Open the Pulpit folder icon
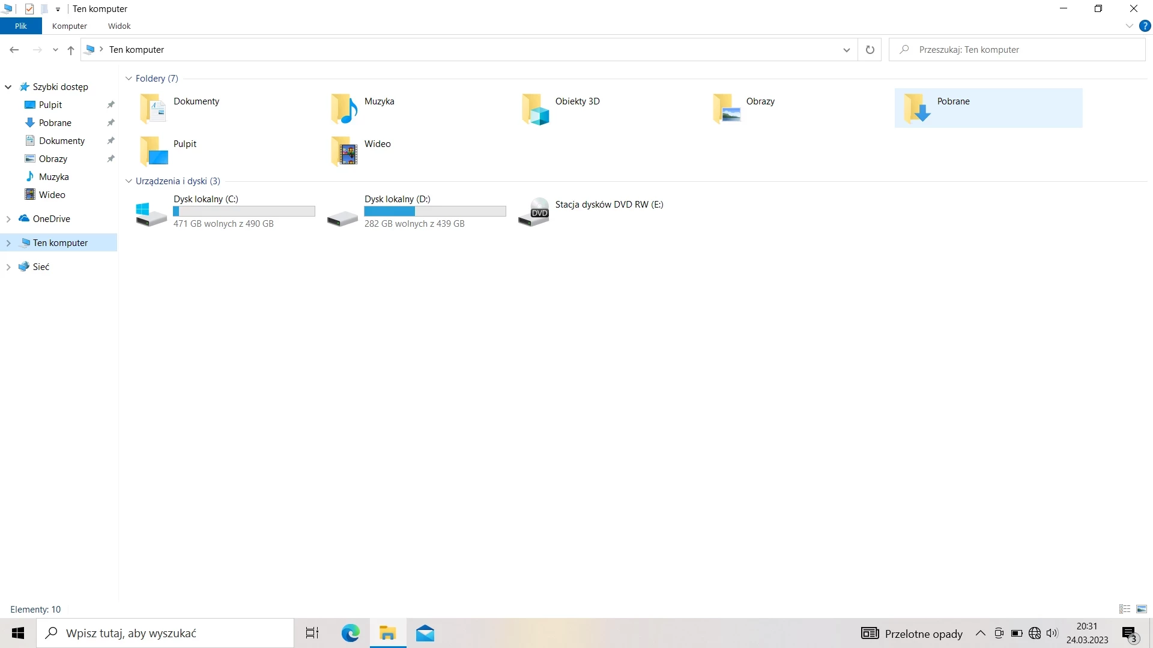The width and height of the screenshot is (1153, 648). click(x=153, y=151)
